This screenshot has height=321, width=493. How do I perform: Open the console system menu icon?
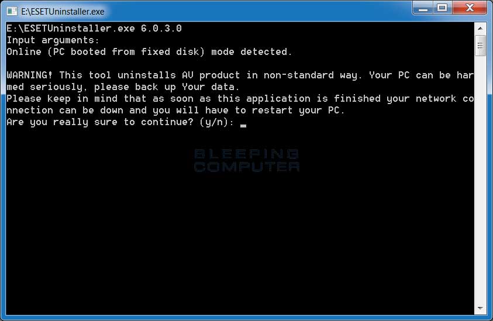pos(12,11)
